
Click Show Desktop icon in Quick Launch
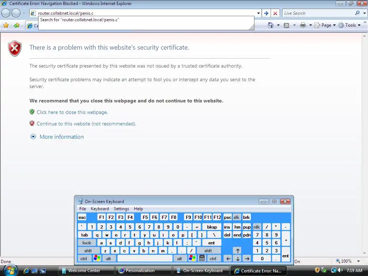[34, 271]
